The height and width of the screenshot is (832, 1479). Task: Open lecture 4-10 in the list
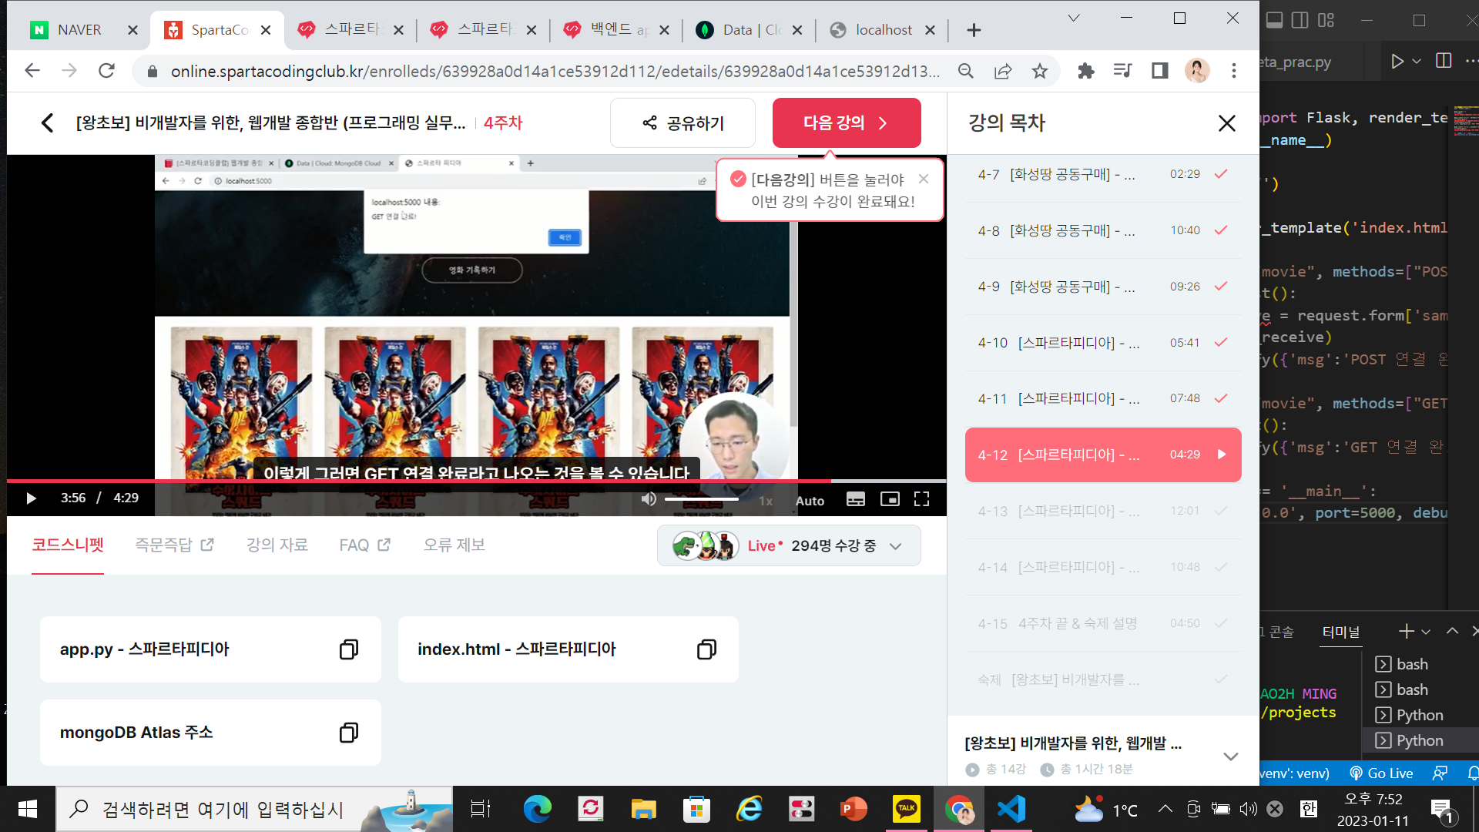tap(1103, 343)
